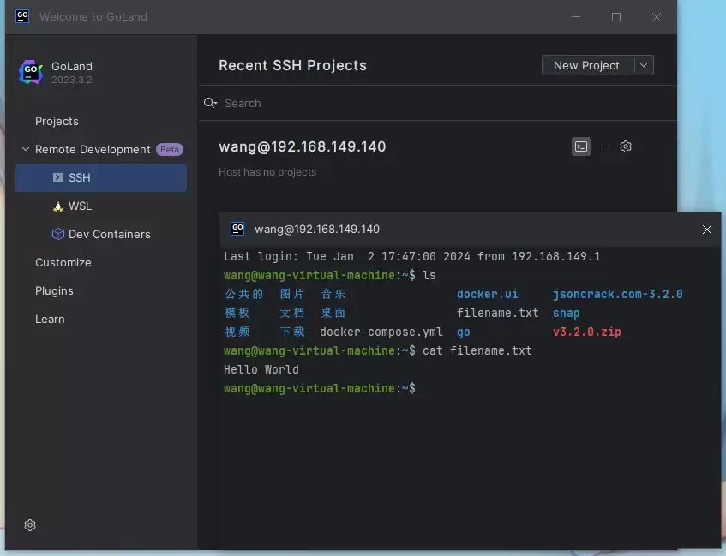Focus the Search input field
Viewport: 726px width, 556px height.
tap(445, 104)
